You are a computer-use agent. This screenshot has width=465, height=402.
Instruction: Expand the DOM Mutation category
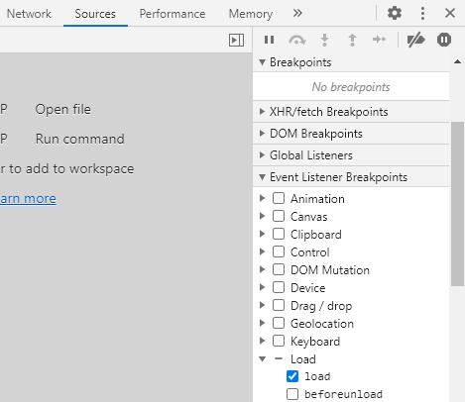click(x=262, y=269)
